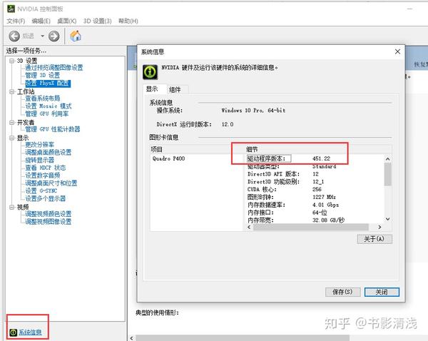Close the 系统信息 dialog with X

point(398,51)
